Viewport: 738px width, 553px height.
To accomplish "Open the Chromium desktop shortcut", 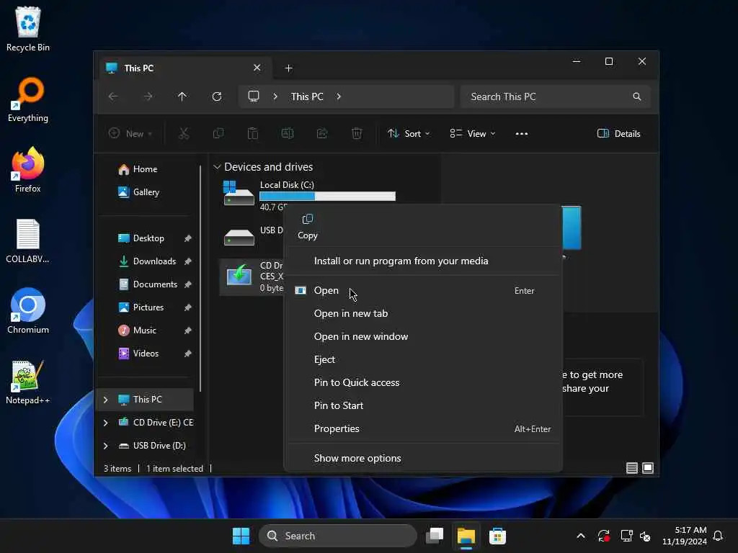I will [x=28, y=311].
